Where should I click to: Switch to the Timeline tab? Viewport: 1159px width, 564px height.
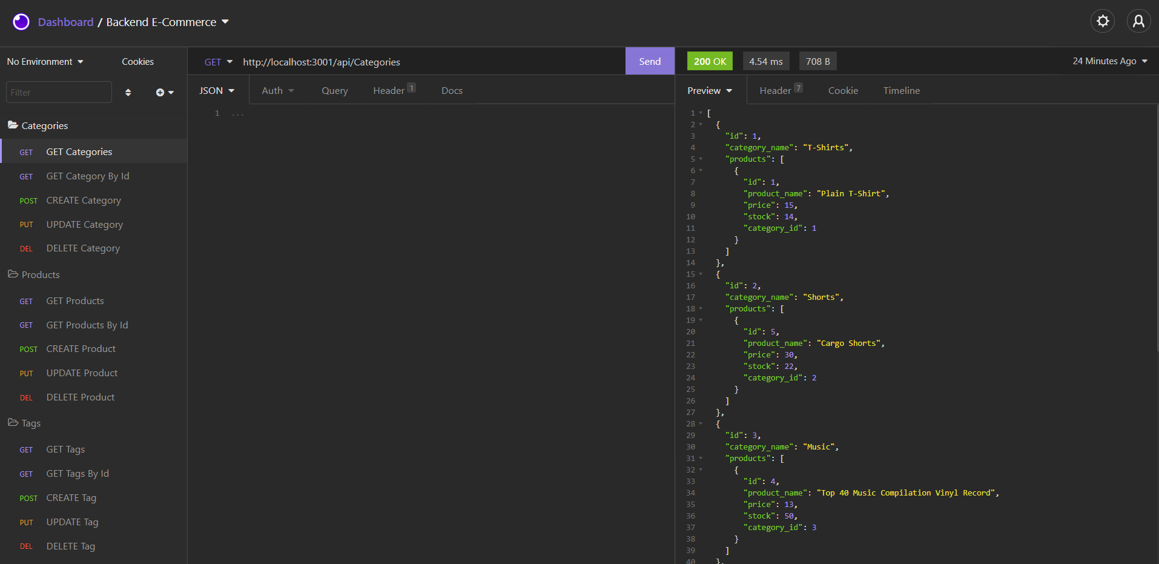tap(901, 90)
